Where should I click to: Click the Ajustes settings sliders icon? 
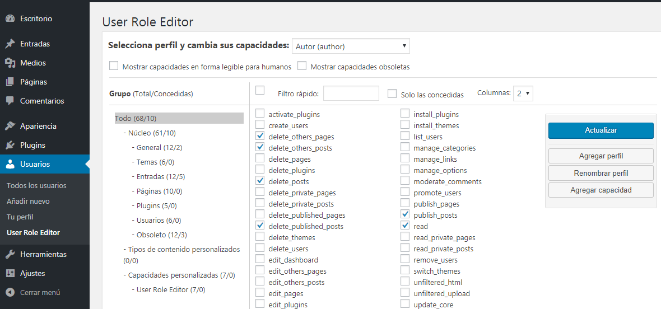click(x=11, y=273)
